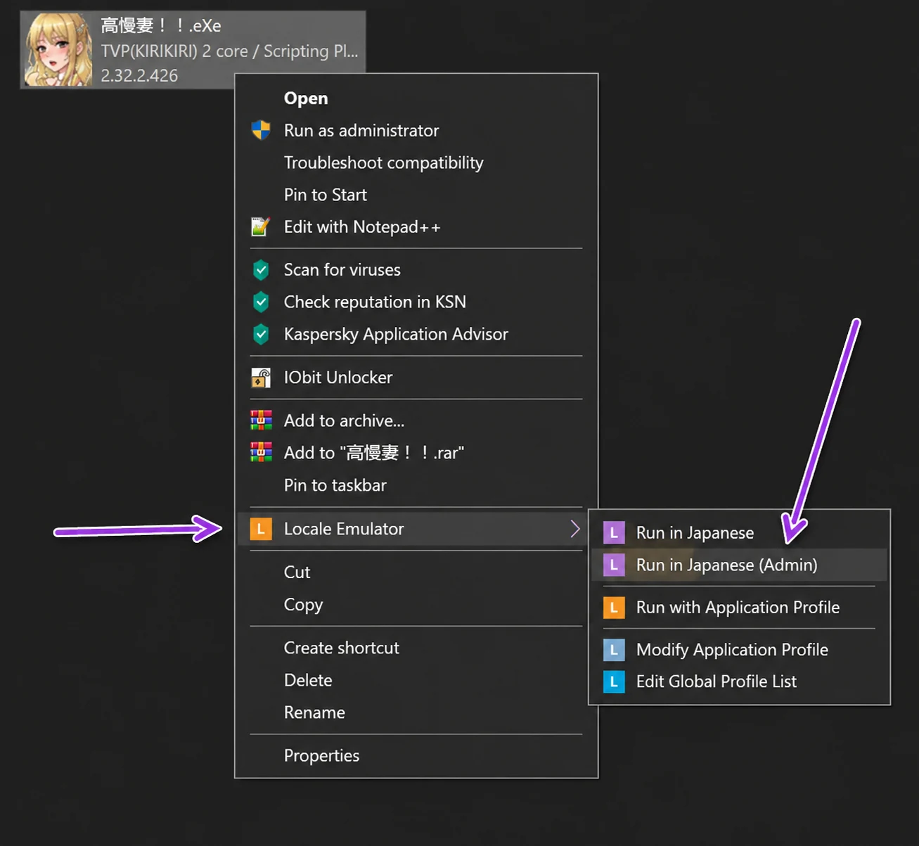The height and width of the screenshot is (846, 919).
Task: Choose Troubleshoot compatibility
Action: 416,162
